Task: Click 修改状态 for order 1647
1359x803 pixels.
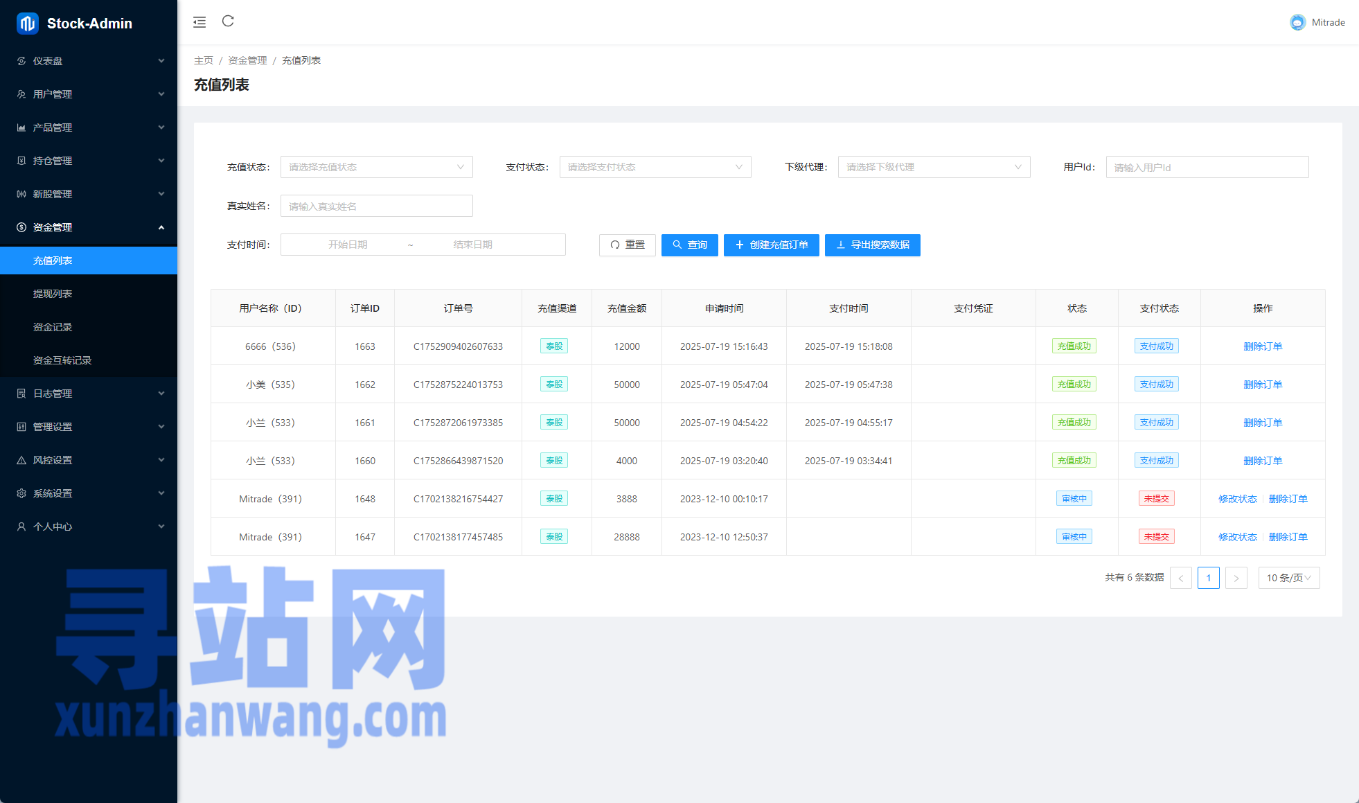Action: click(1238, 537)
